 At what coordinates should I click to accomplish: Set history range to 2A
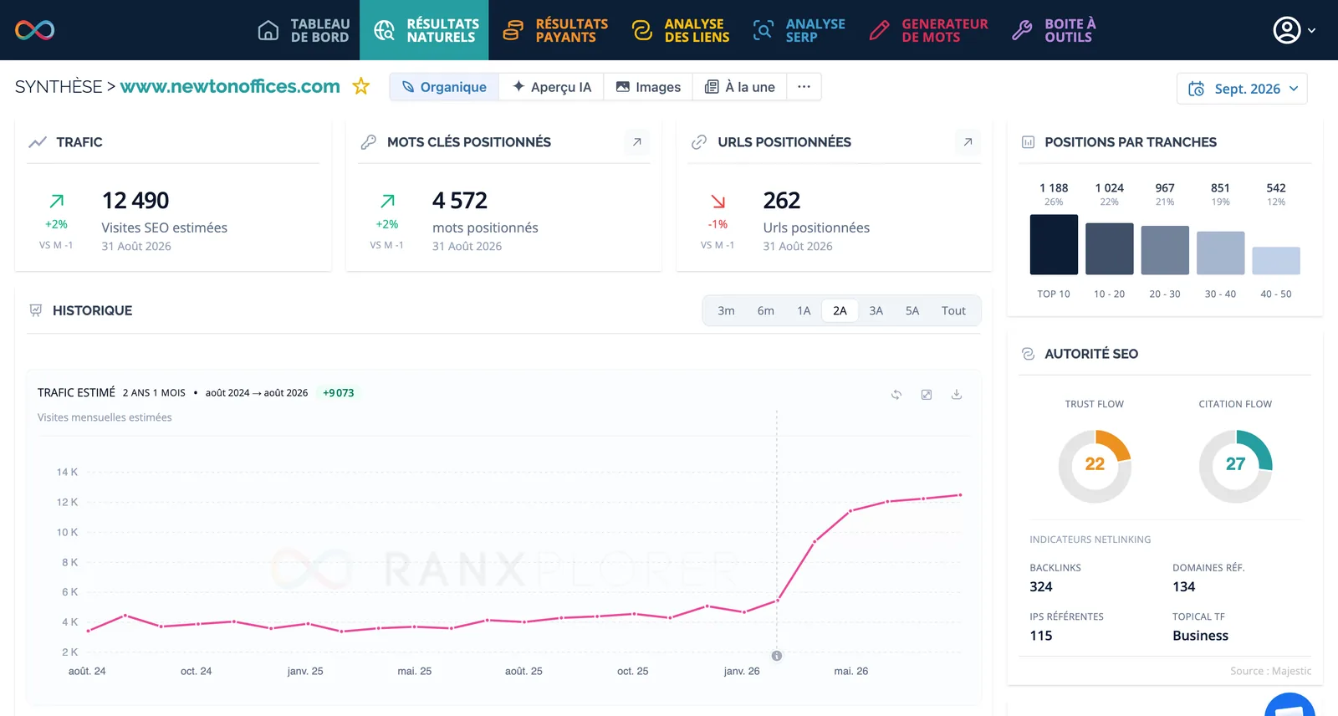pyautogui.click(x=840, y=310)
